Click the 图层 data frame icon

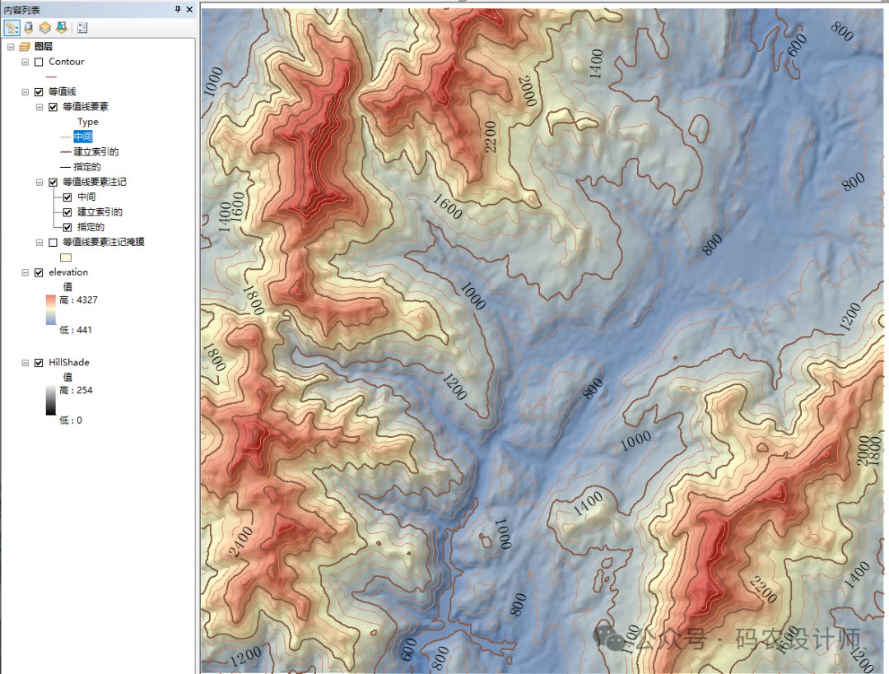point(24,47)
